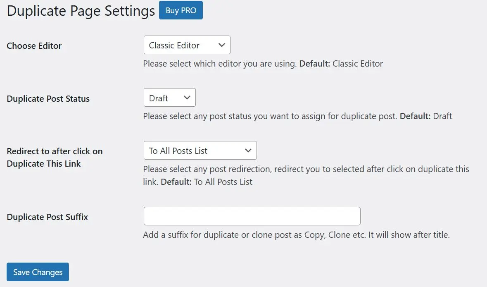Click the Draft dropdown arrow icon
Screen dimensions: 487x287
(187, 98)
